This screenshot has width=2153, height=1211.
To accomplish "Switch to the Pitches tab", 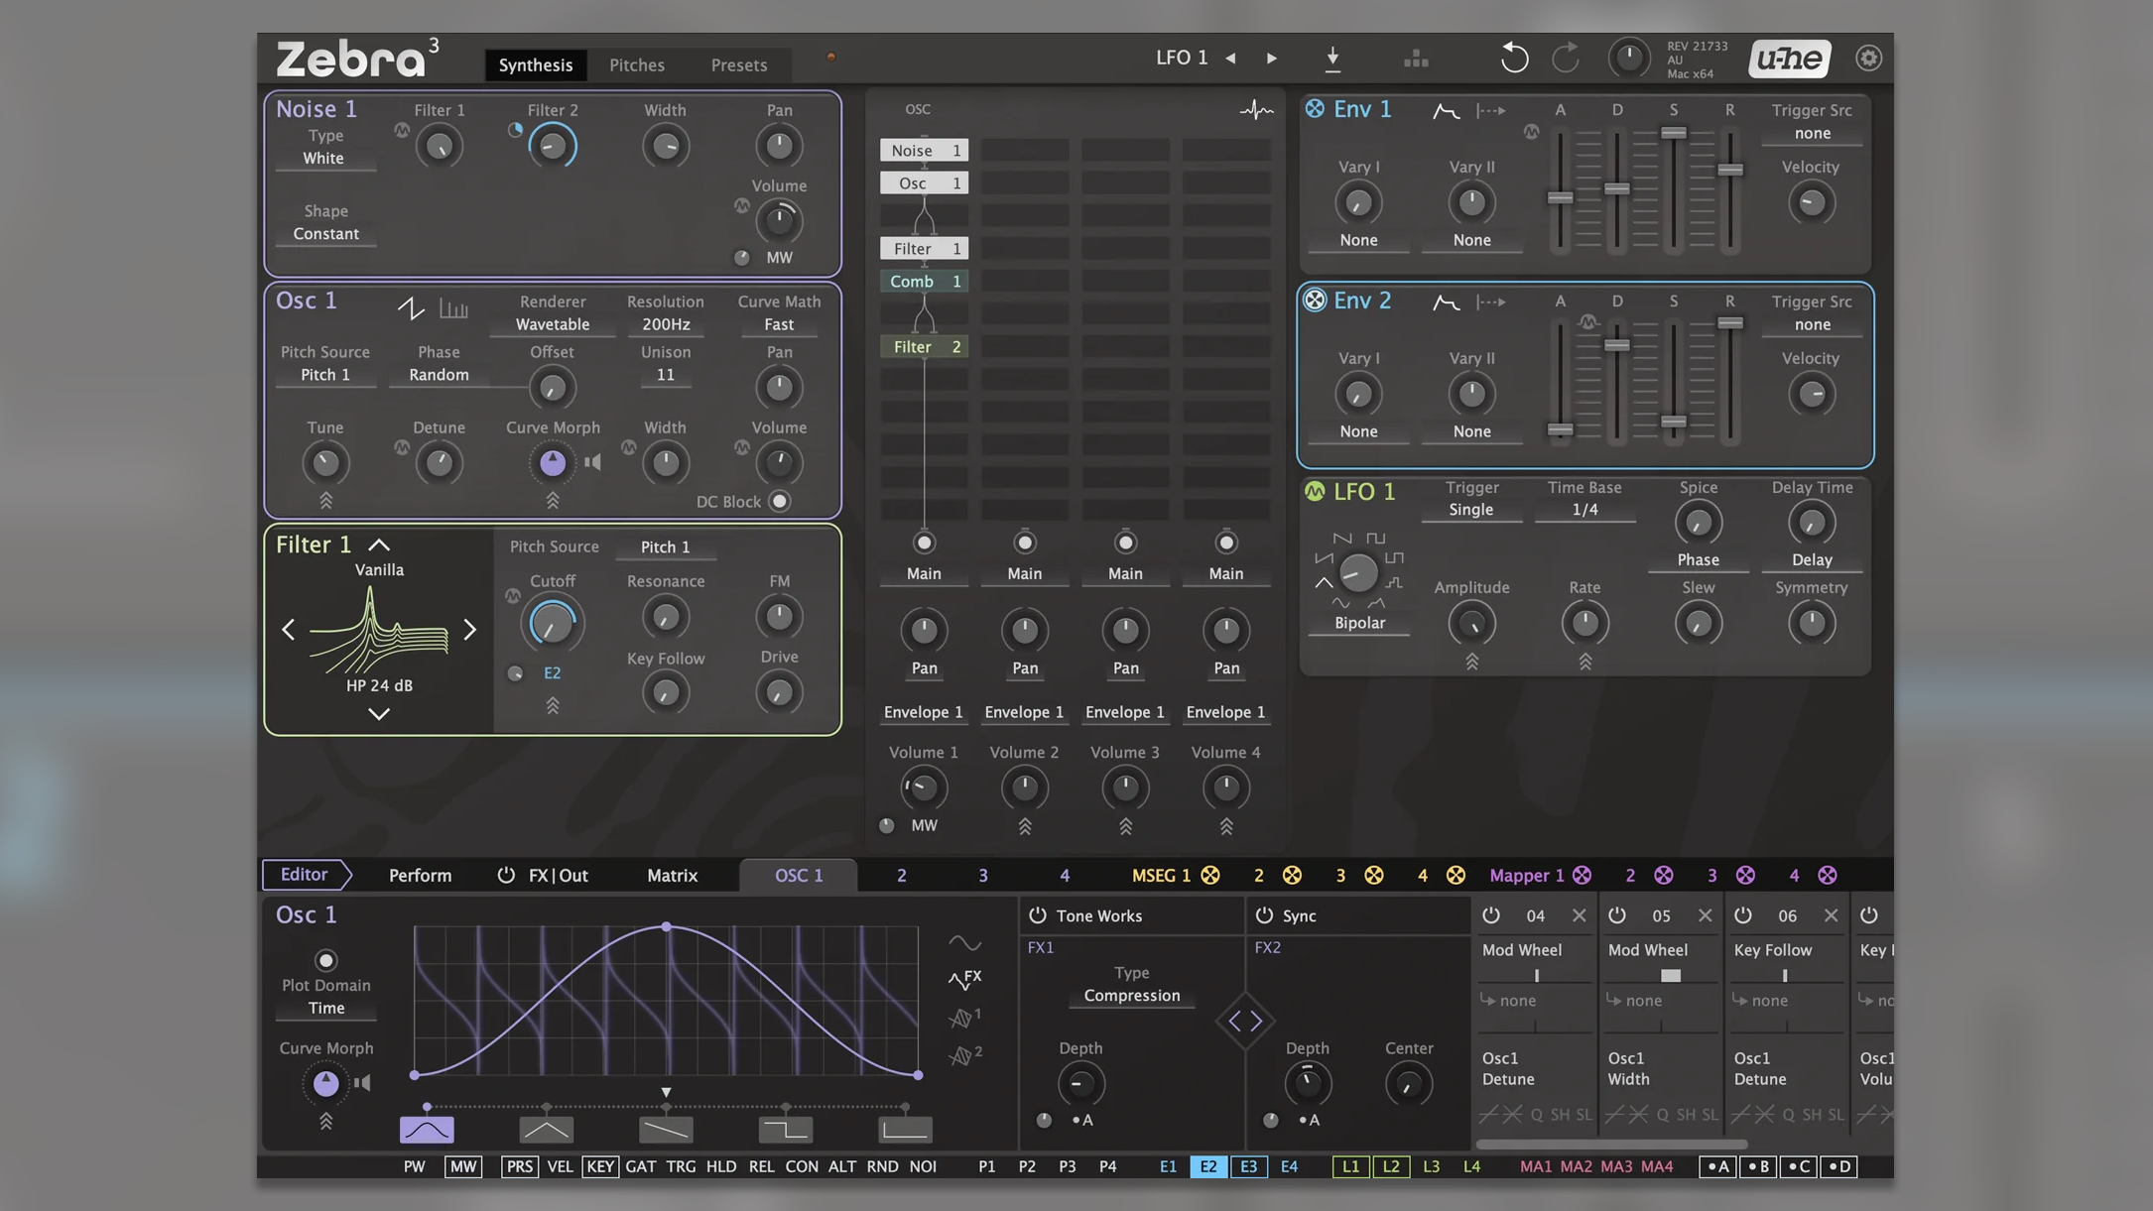I will pos(636,64).
